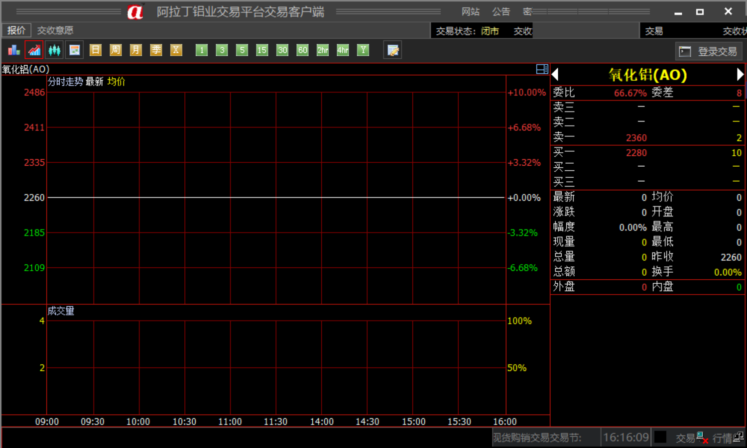Go to previous commodity with left arrow

click(x=555, y=75)
